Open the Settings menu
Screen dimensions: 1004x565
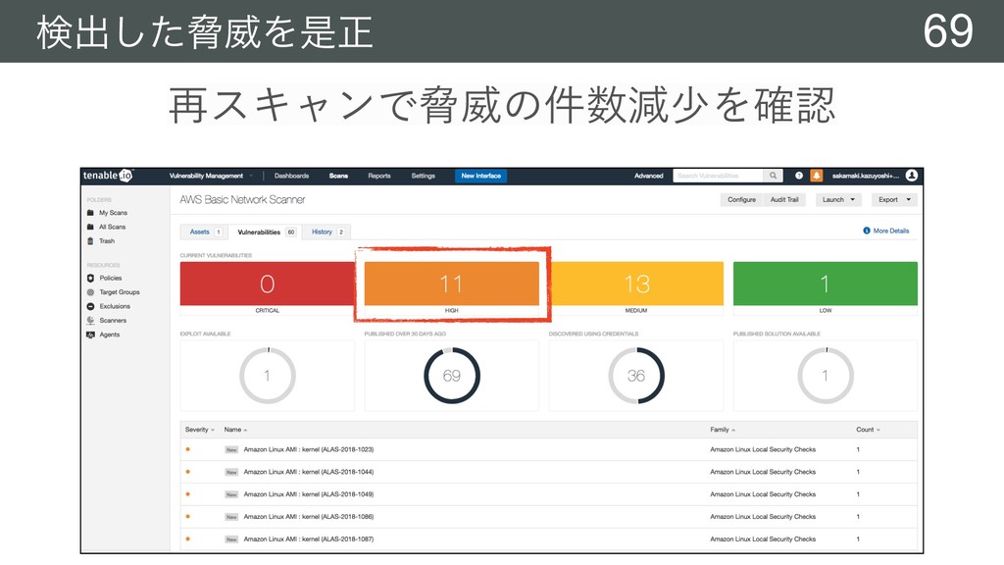[423, 176]
